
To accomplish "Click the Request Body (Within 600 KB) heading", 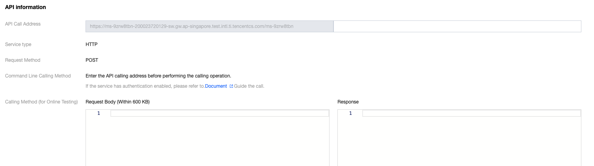I will [x=117, y=102].
